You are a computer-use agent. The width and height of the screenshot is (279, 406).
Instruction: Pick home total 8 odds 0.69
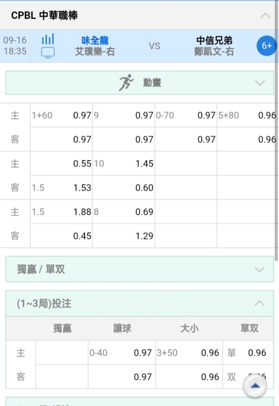(124, 212)
